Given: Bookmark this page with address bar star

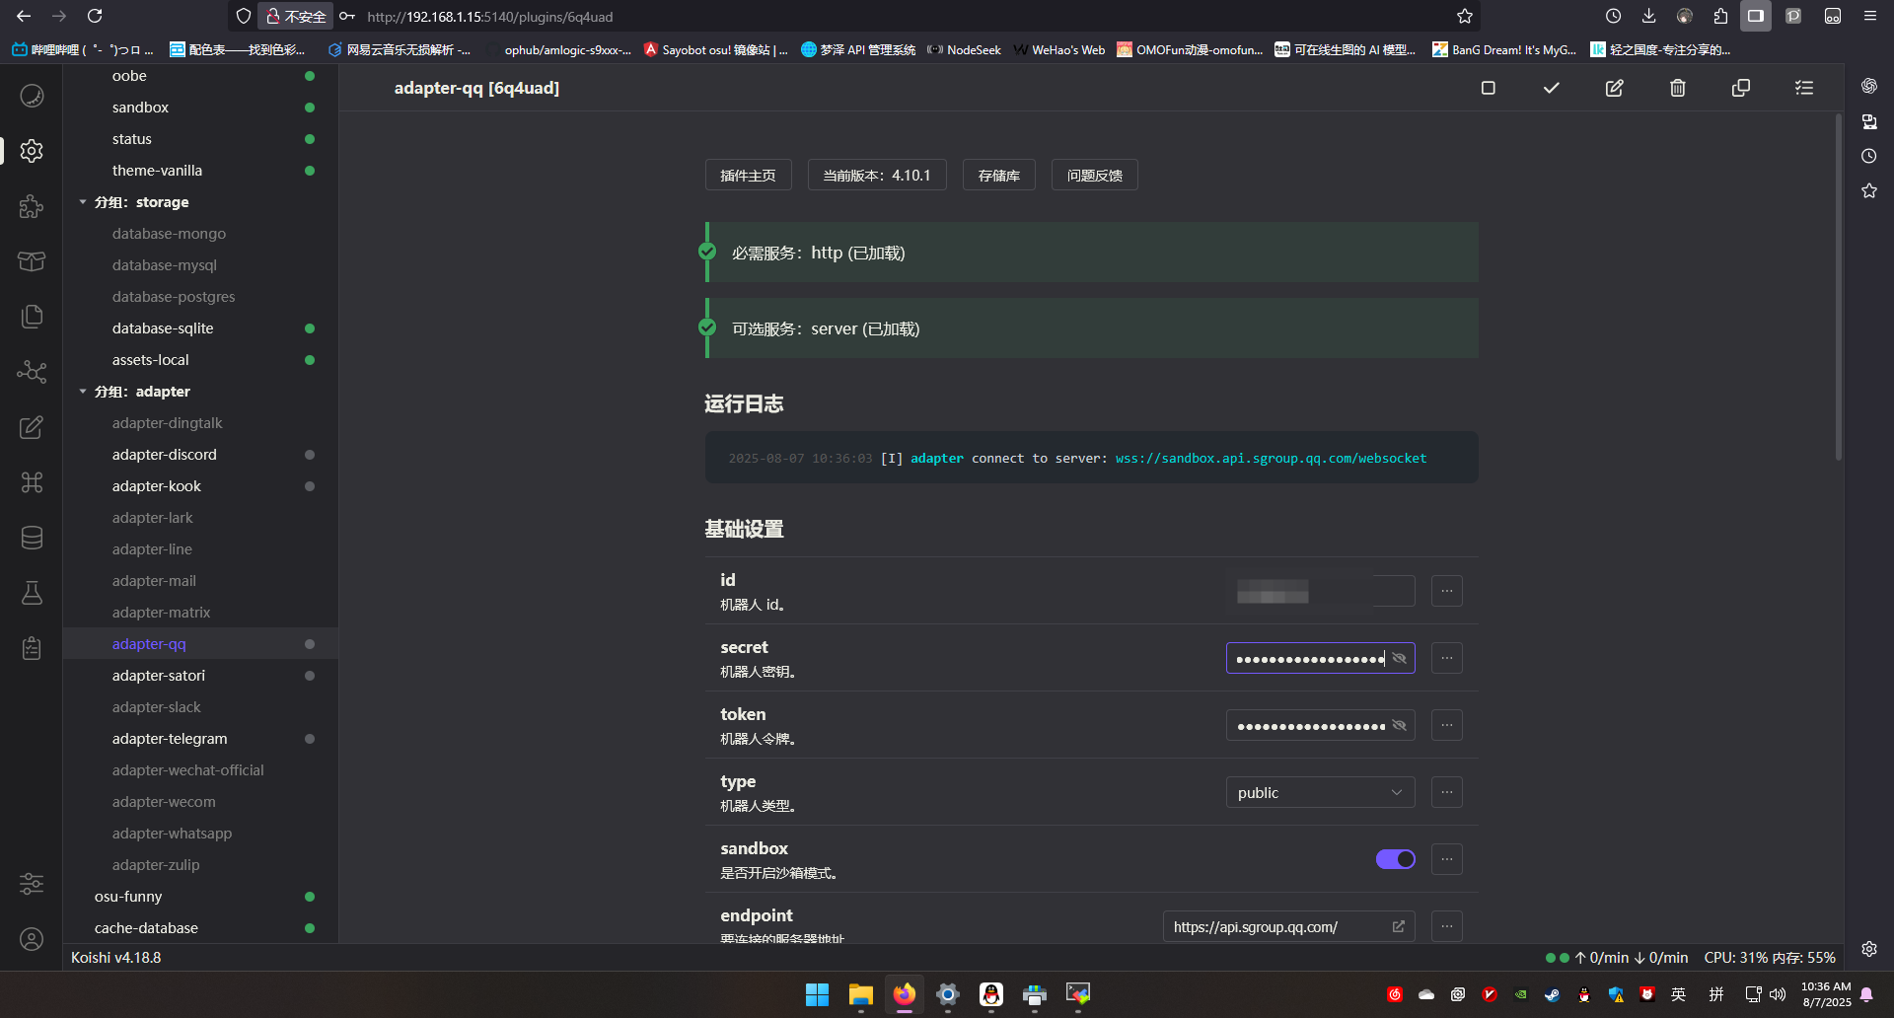Looking at the screenshot, I should (1465, 16).
